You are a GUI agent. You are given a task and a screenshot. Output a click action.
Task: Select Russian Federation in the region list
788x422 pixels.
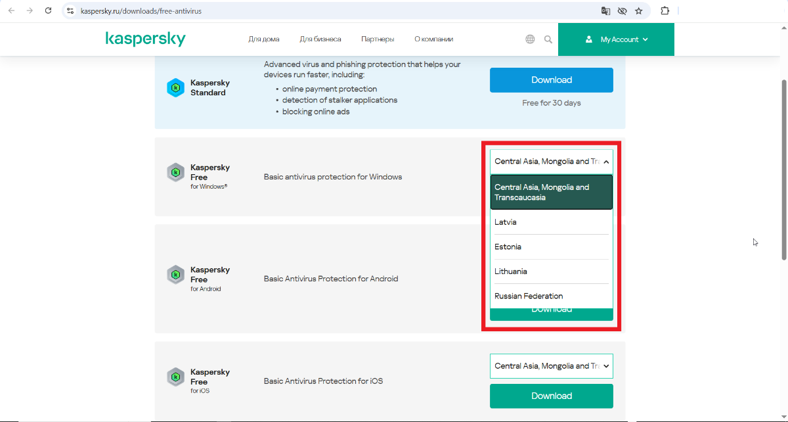click(552, 296)
